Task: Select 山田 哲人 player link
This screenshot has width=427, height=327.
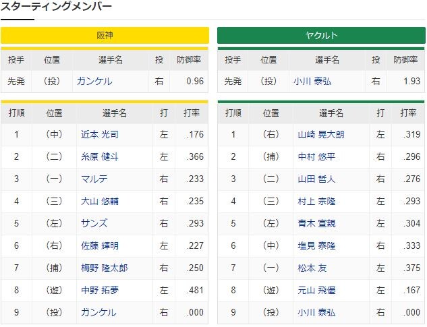Action: (x=316, y=179)
